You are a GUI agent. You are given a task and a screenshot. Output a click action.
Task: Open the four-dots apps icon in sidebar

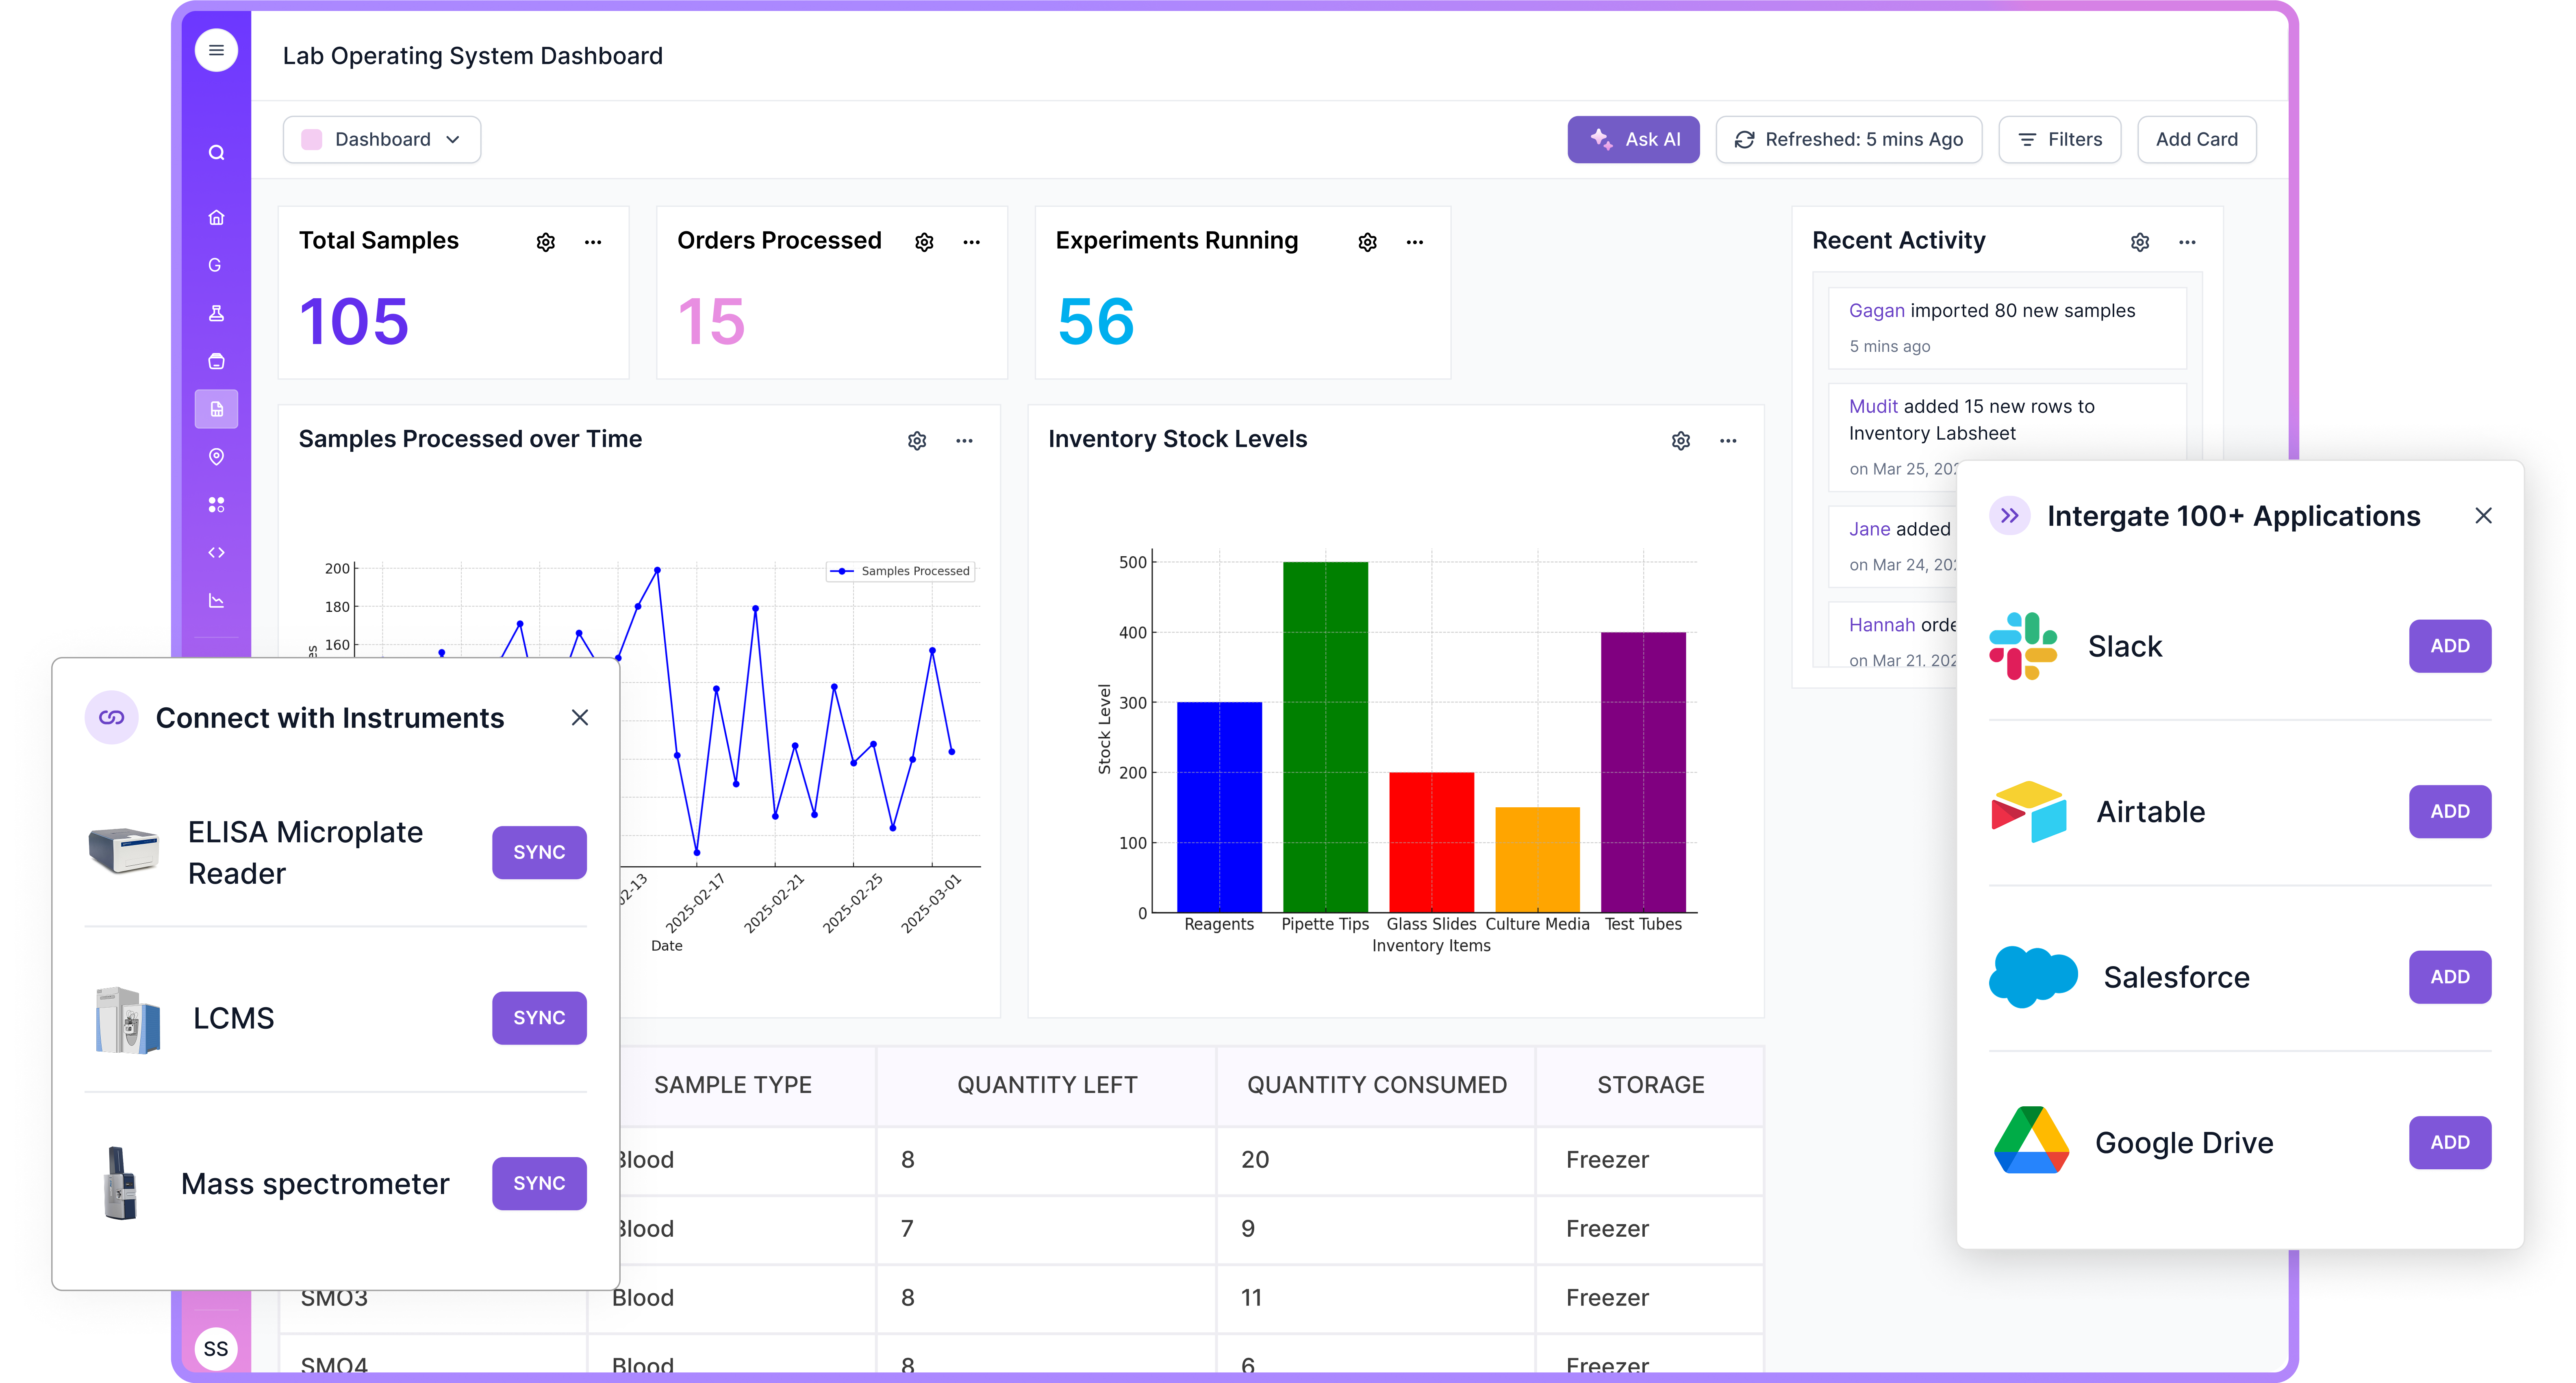coord(216,505)
